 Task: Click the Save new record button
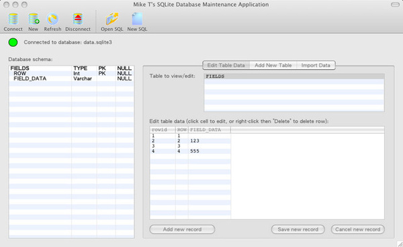(298, 230)
